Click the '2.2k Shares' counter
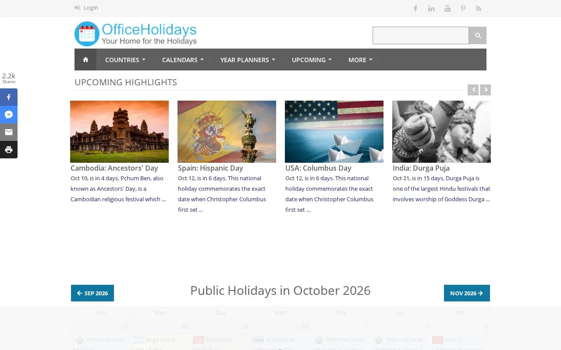The height and width of the screenshot is (350, 561). 9,78
